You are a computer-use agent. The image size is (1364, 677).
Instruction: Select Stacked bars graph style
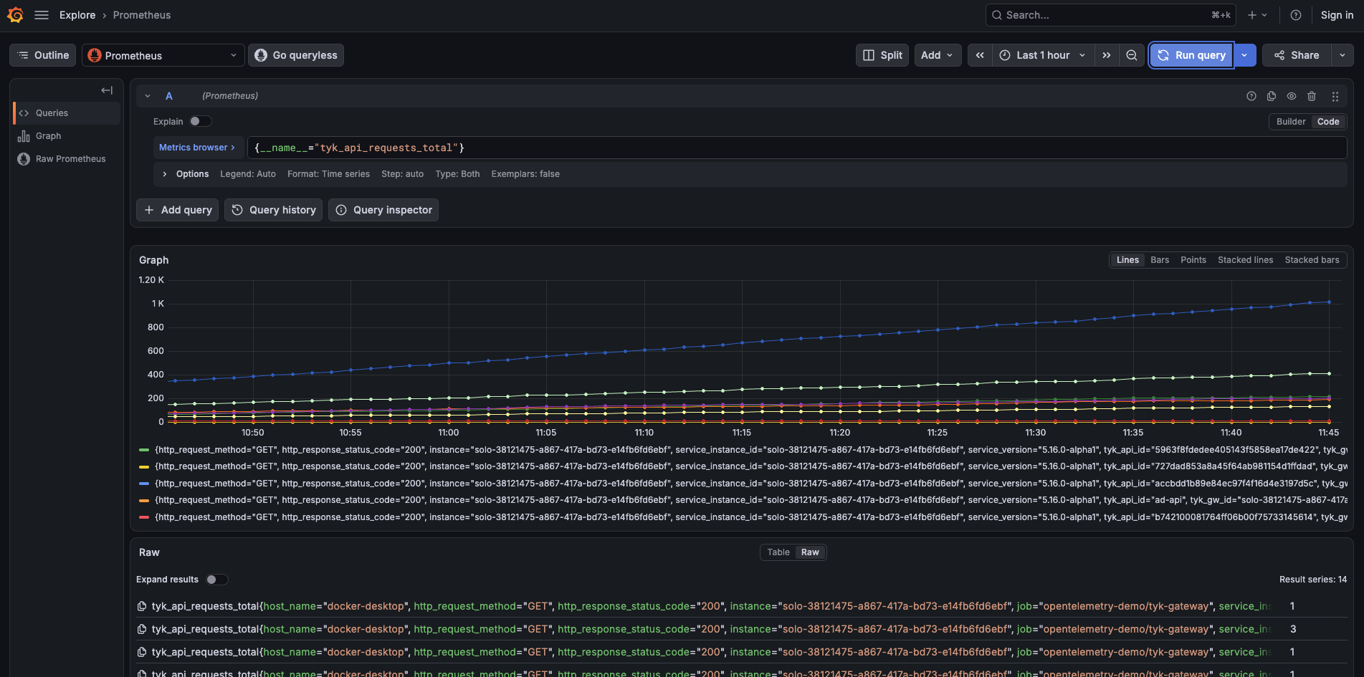tap(1312, 260)
